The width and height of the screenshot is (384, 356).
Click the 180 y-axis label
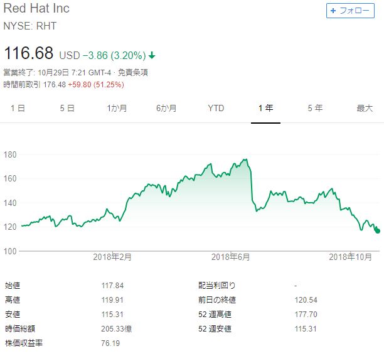click(x=10, y=155)
